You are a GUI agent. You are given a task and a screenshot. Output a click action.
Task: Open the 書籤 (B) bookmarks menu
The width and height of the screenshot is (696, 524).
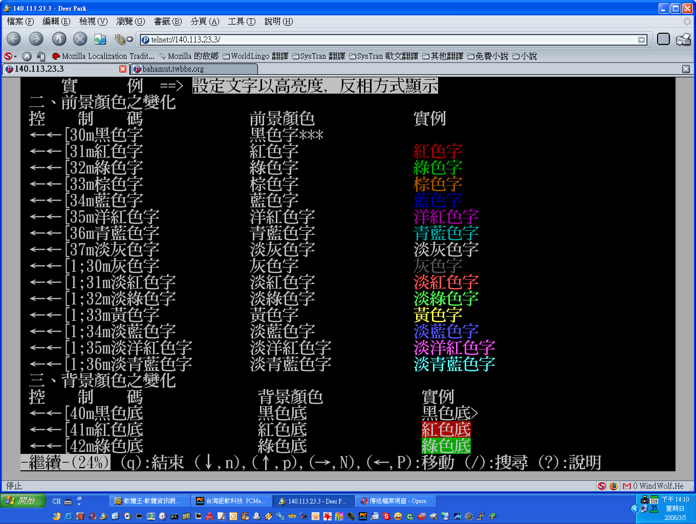[x=167, y=21]
